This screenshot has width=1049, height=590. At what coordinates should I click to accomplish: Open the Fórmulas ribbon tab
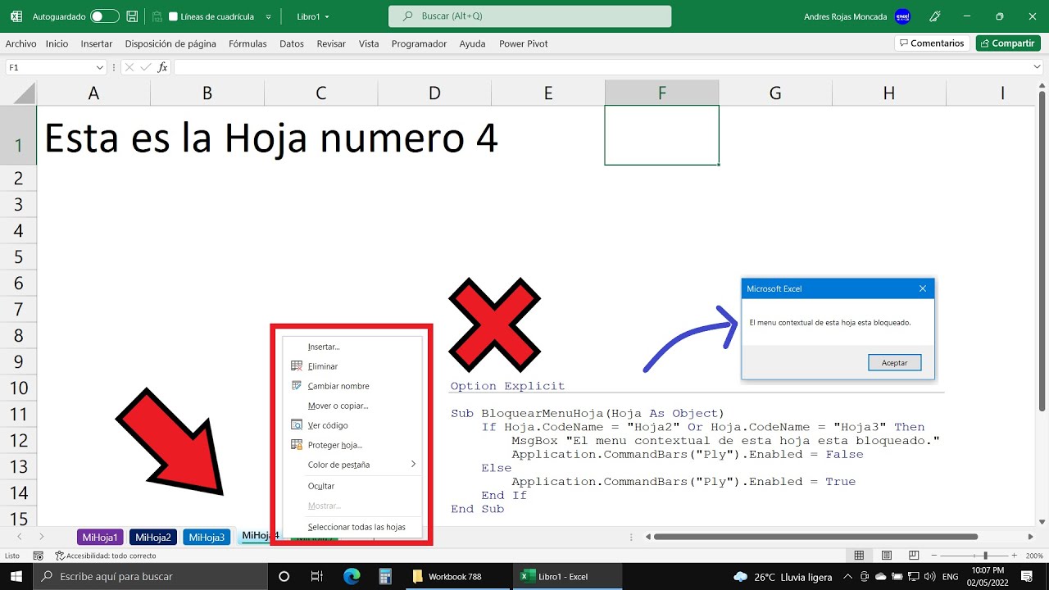coord(247,43)
